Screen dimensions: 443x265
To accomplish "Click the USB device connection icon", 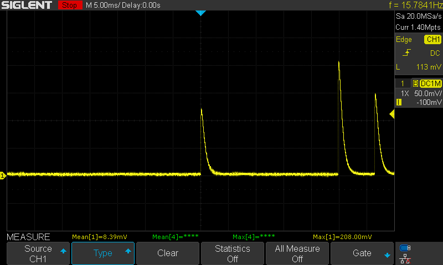I will point(405,248).
